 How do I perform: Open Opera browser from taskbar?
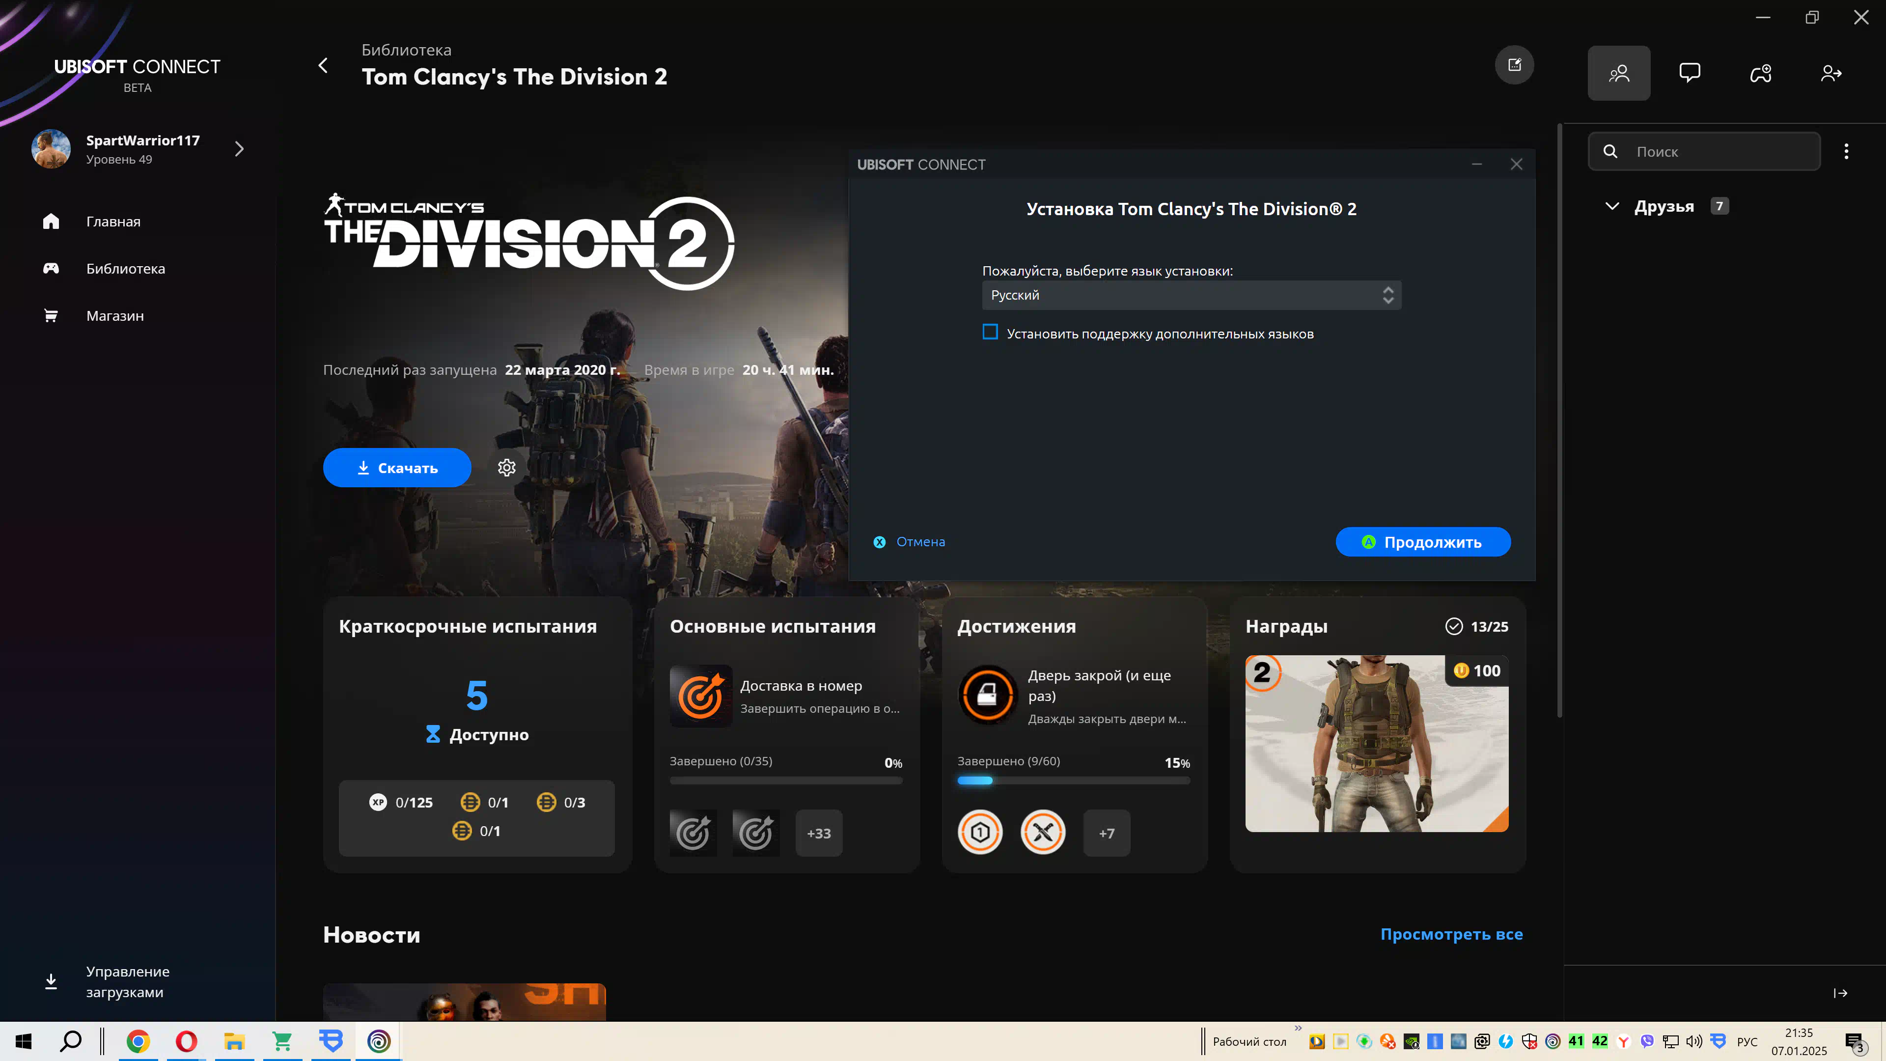186,1040
